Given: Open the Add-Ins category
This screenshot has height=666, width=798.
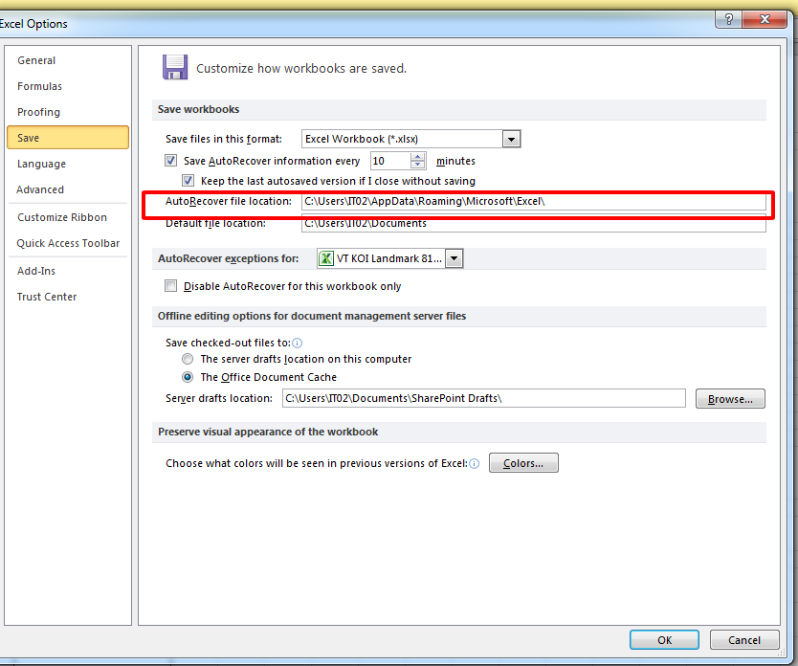Looking at the screenshot, I should coord(36,271).
